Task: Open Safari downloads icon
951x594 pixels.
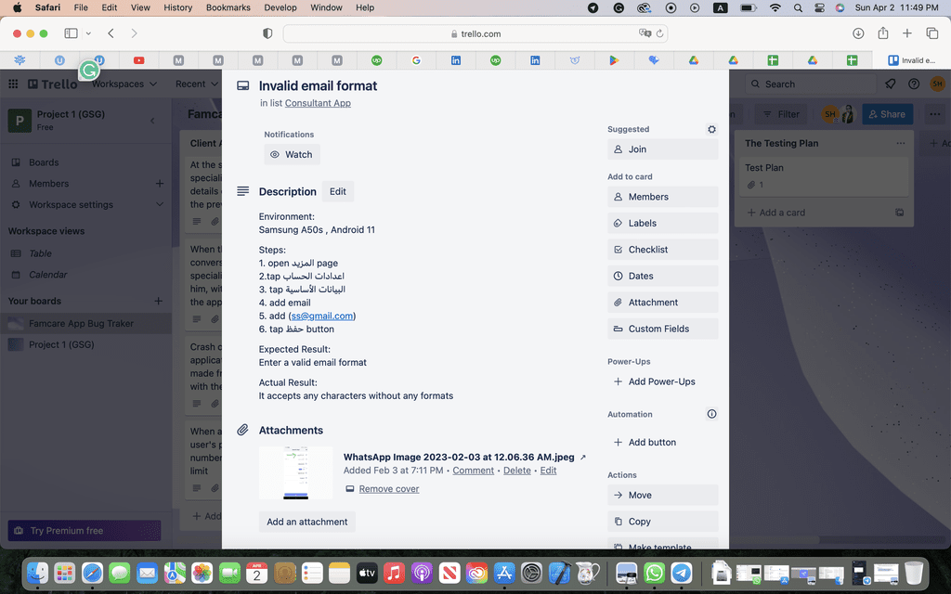Action: [858, 33]
